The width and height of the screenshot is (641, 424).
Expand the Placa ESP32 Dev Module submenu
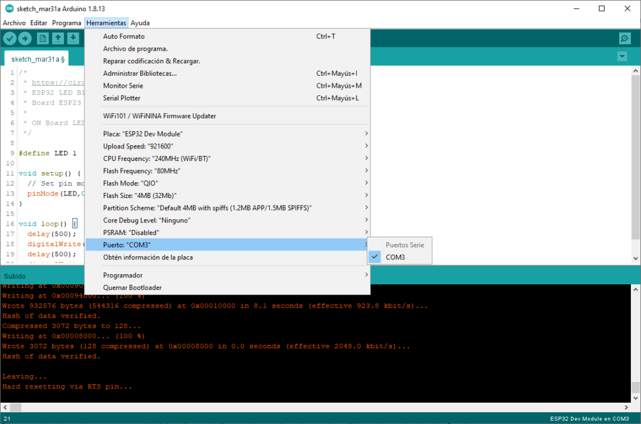228,133
